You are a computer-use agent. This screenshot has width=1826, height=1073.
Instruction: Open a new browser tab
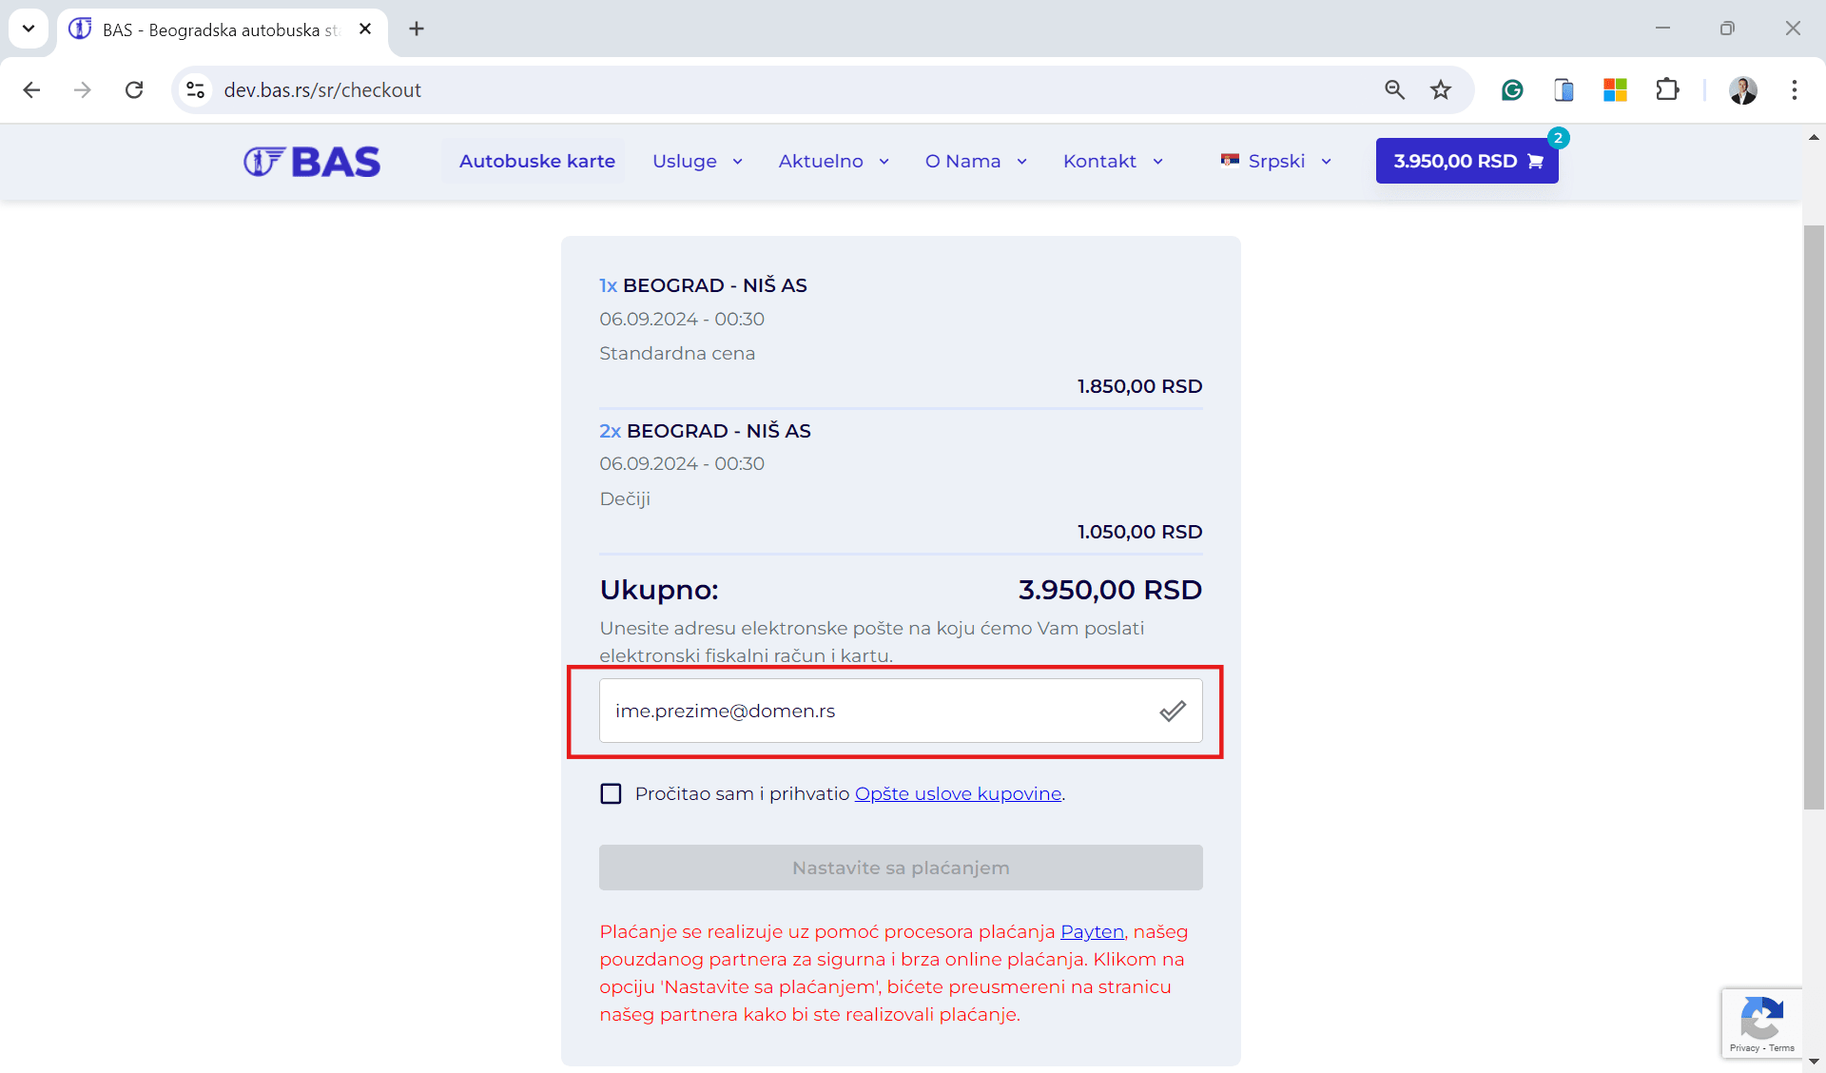(x=417, y=29)
